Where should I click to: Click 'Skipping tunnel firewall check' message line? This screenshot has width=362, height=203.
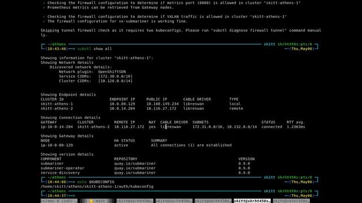click(x=181, y=33)
